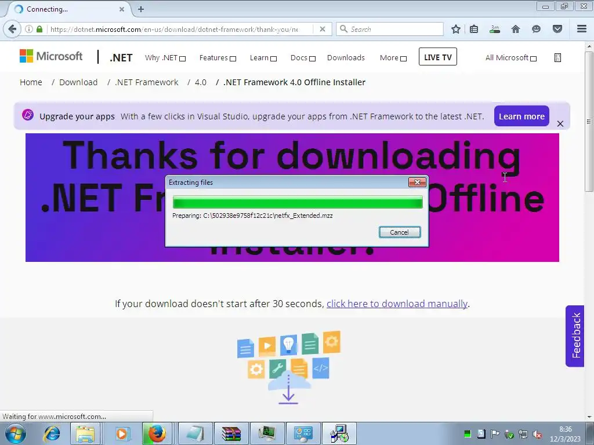Click the green square tray icon
This screenshot has width=594, height=445.
tap(467, 433)
